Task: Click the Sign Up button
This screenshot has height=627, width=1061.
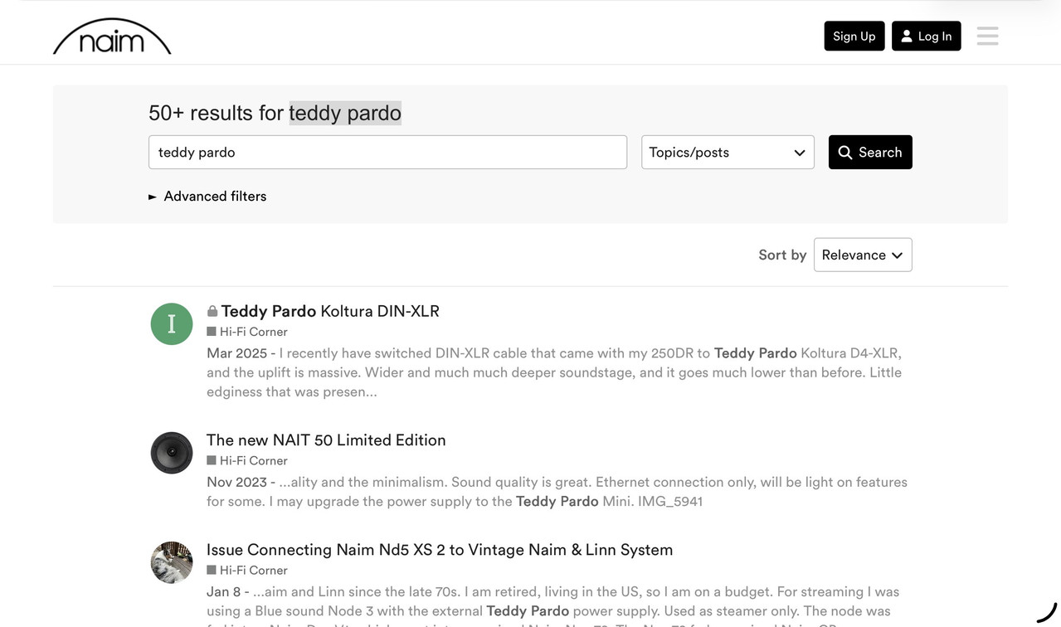Action: (854, 36)
